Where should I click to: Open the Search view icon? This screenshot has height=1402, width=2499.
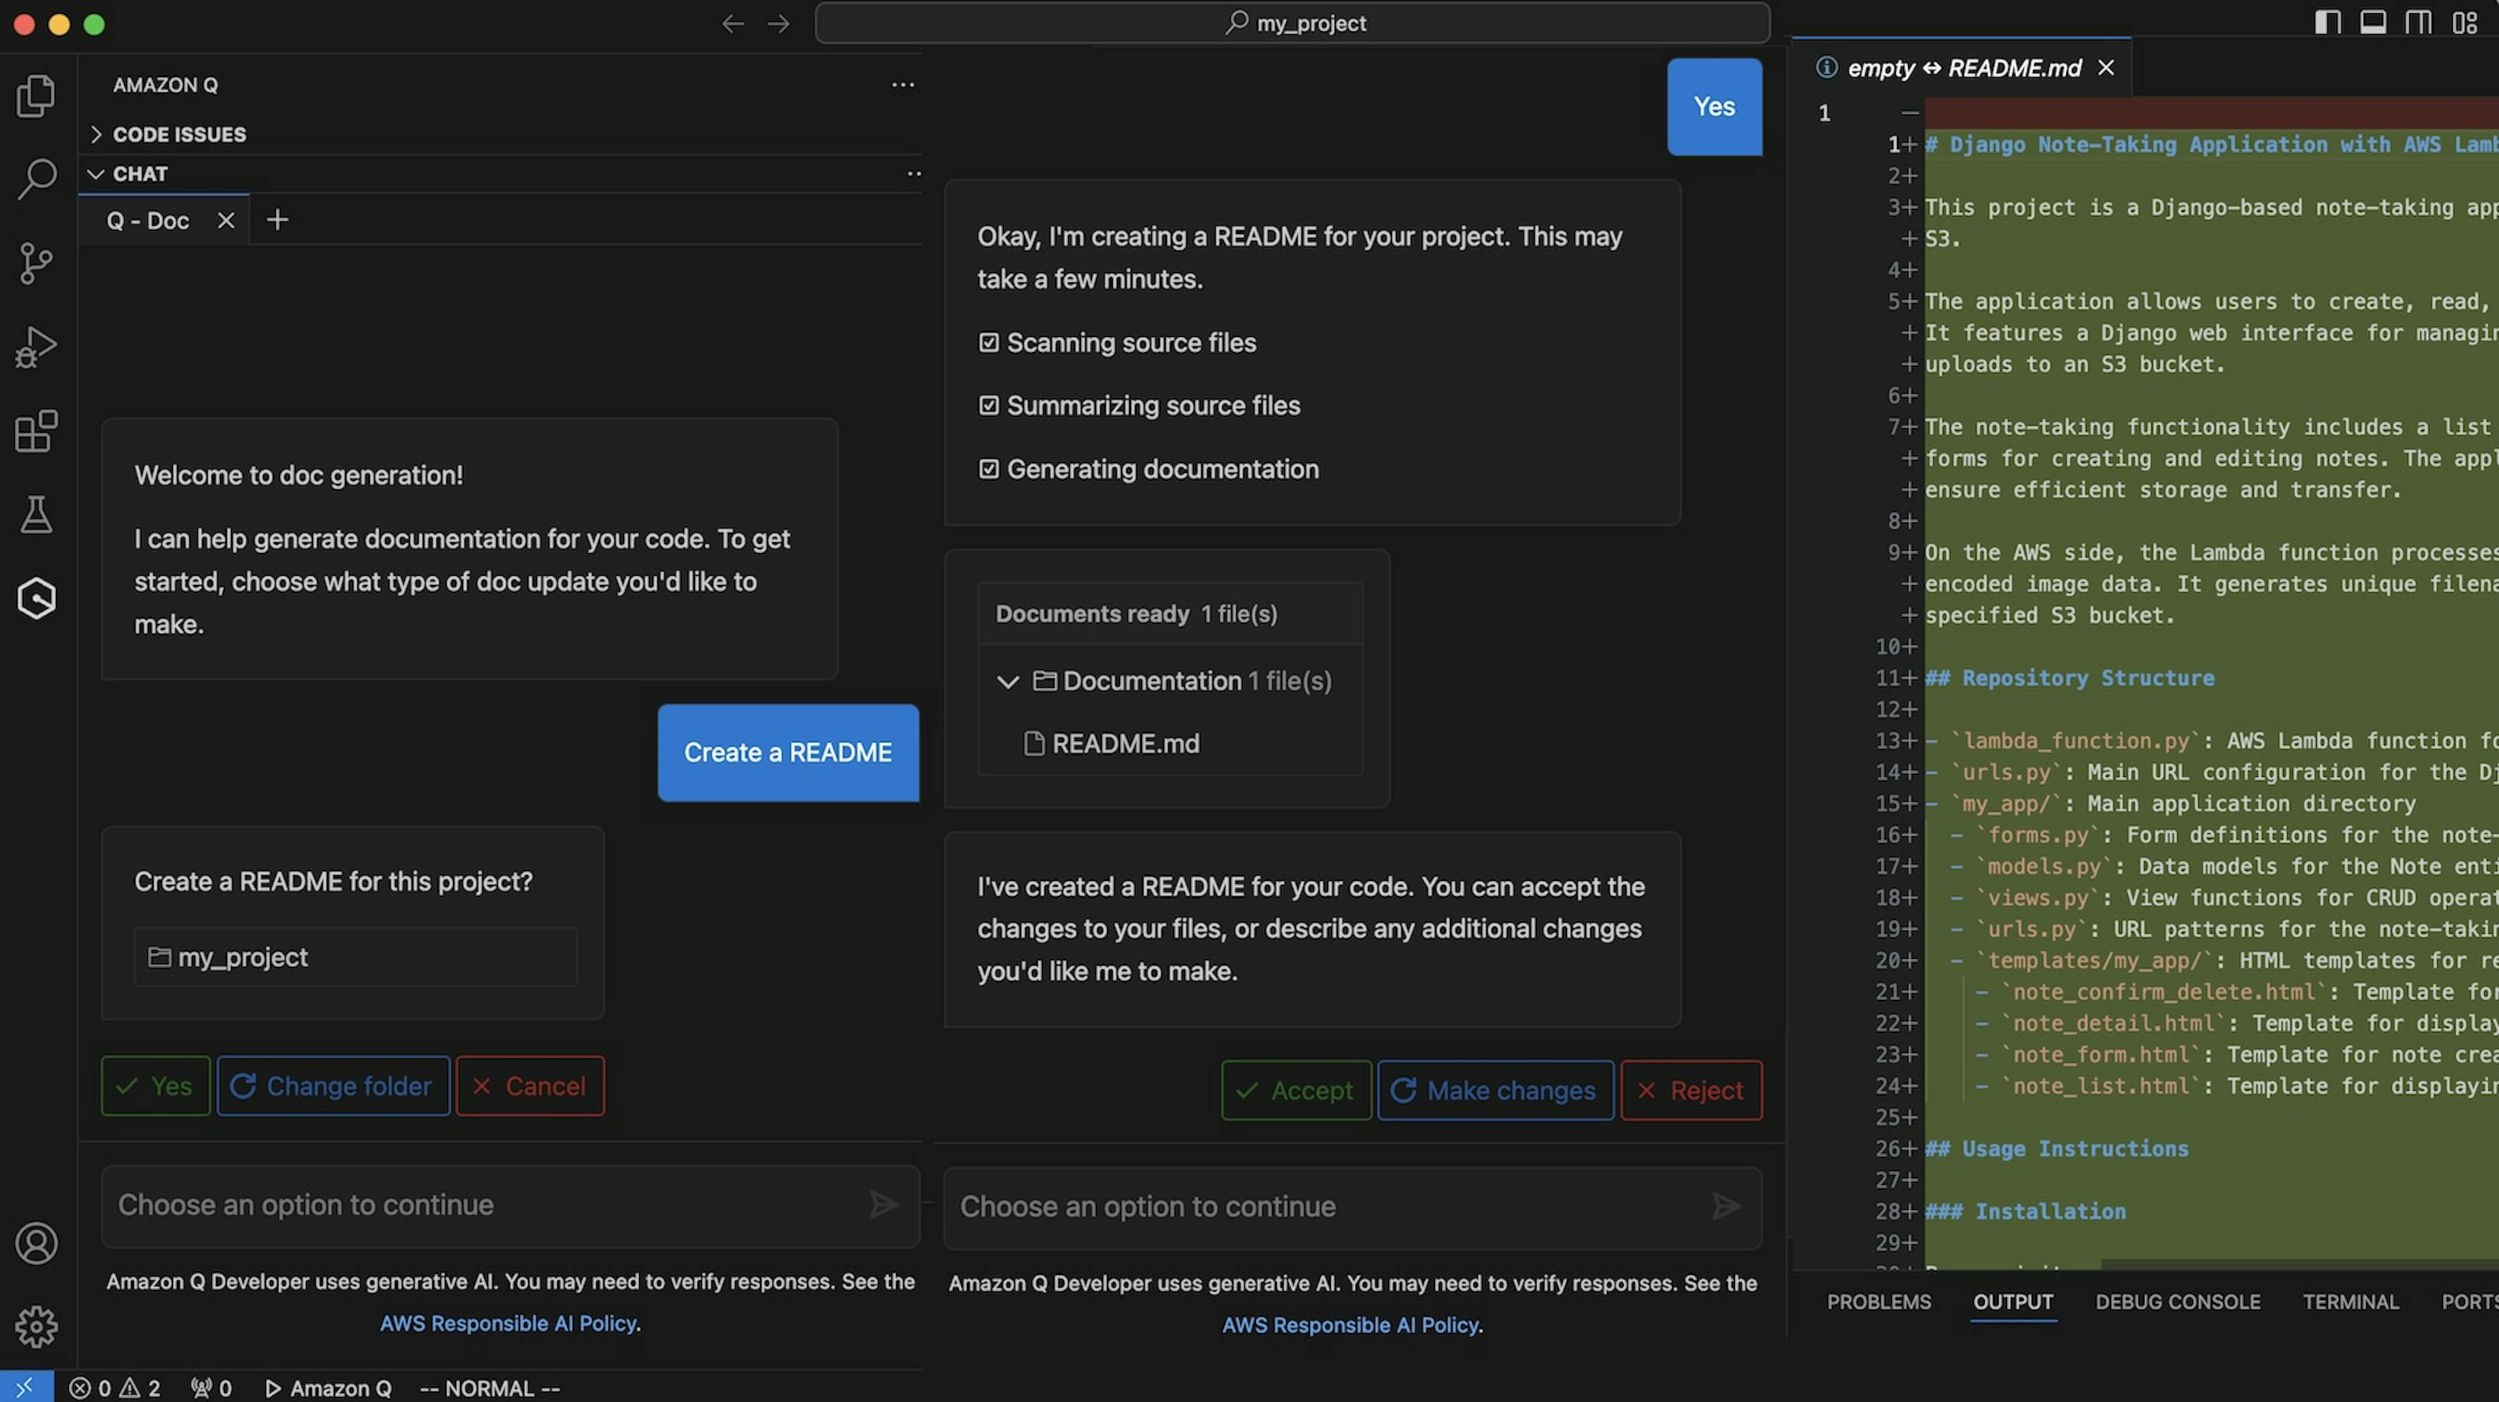(36, 178)
